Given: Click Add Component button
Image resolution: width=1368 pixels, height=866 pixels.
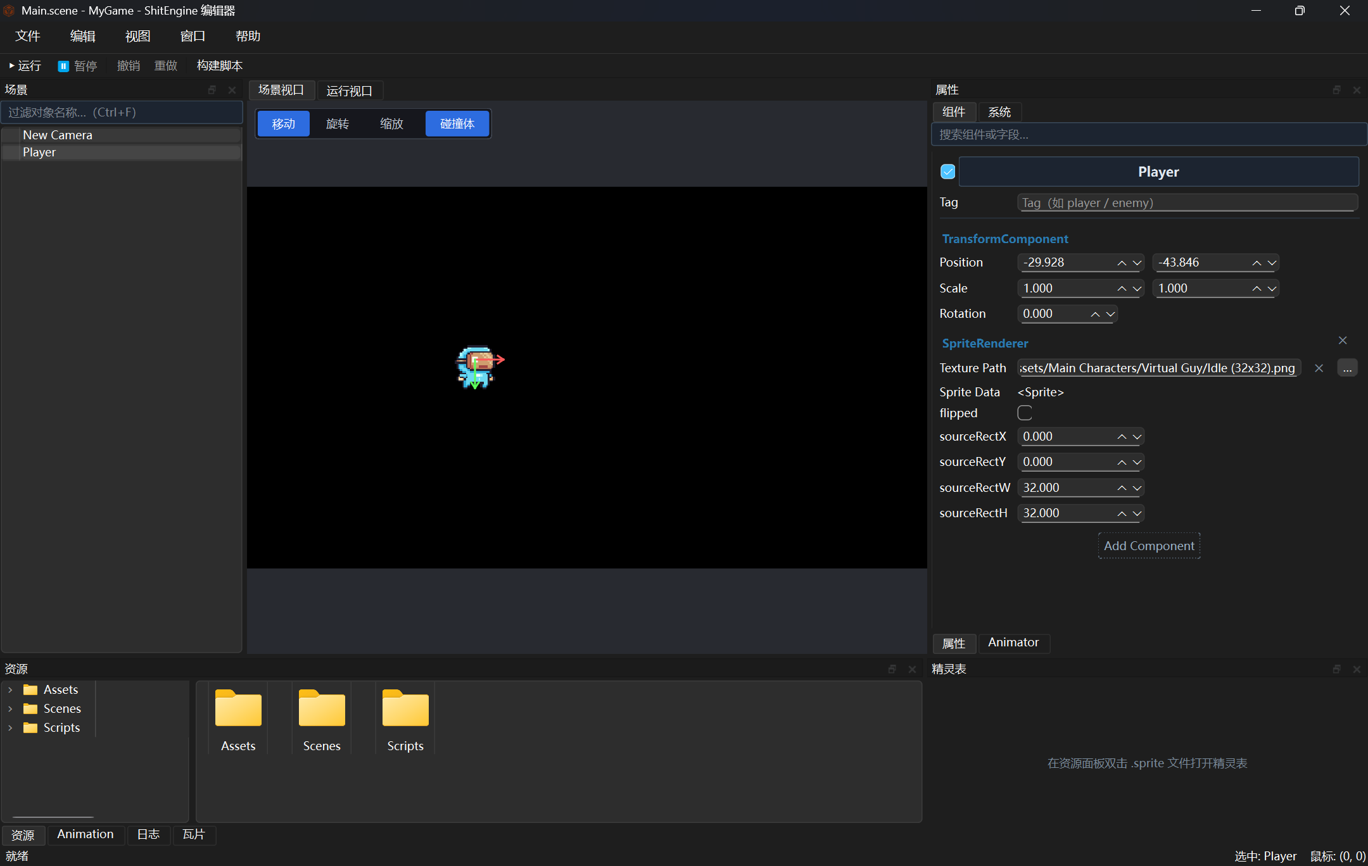Looking at the screenshot, I should (x=1149, y=546).
